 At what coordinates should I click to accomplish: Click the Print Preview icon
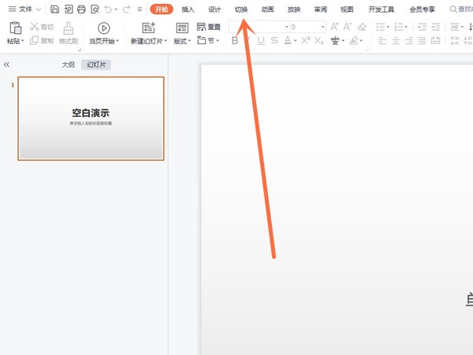95,9
